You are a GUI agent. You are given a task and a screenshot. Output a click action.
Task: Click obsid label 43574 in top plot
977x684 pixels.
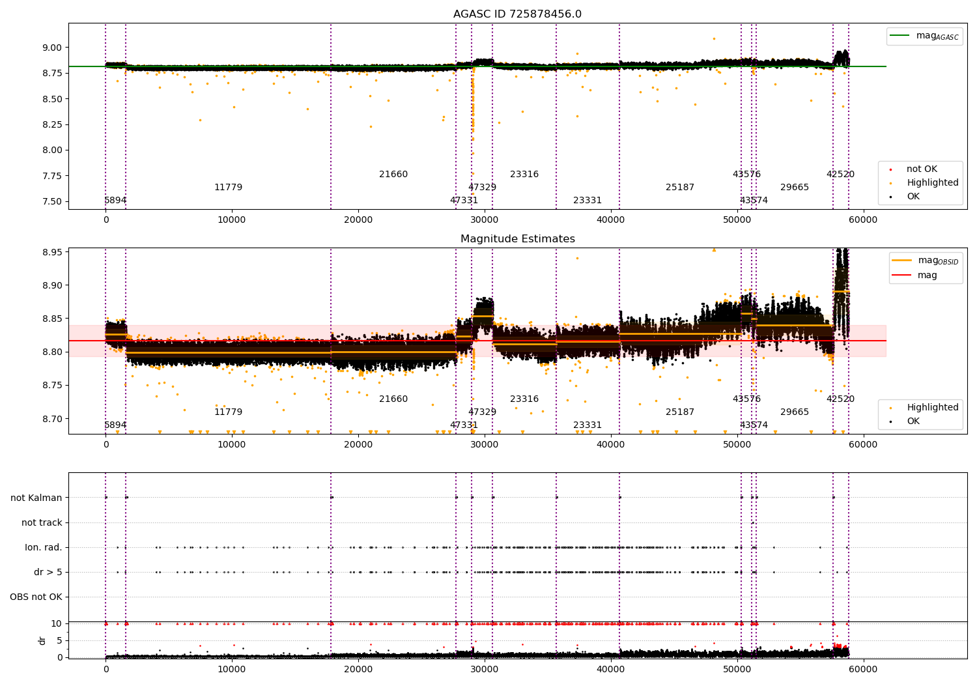(754, 201)
